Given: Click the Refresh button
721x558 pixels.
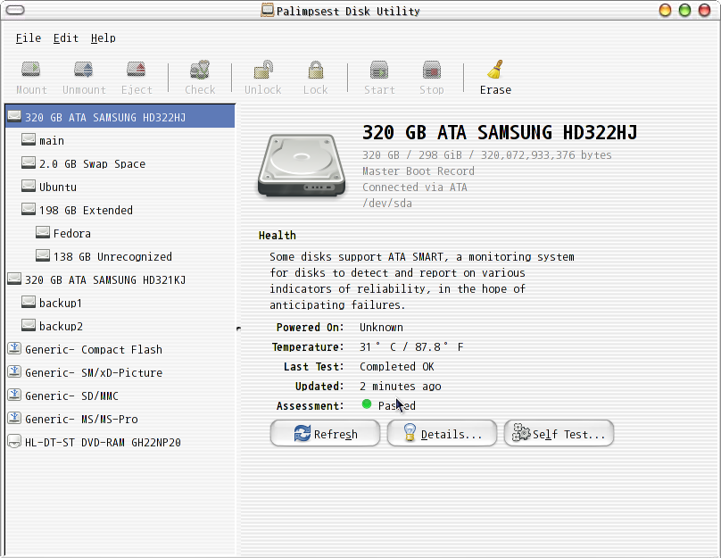Looking at the screenshot, I should (x=325, y=433).
